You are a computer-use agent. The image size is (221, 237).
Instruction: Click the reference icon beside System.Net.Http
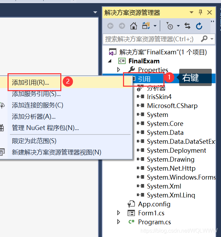[140, 168]
